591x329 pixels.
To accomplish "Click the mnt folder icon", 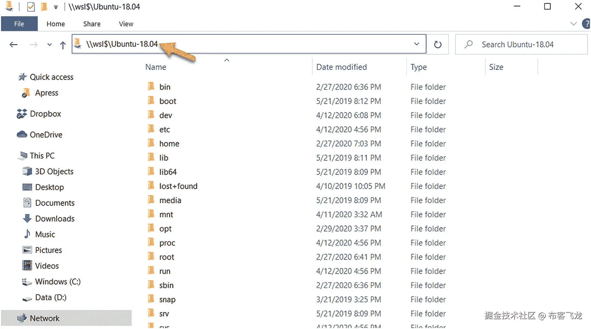I will 151,214.
